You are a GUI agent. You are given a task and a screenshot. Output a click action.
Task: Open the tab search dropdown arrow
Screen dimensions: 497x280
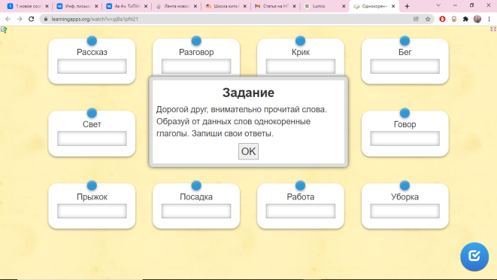438,5
